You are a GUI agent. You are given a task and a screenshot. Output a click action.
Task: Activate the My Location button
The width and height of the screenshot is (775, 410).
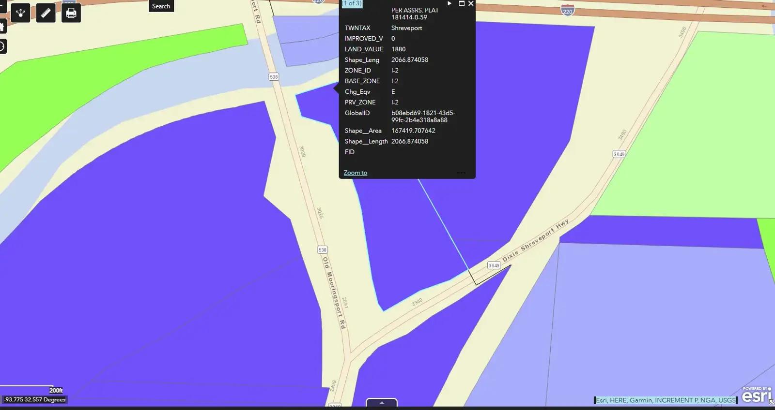point(2,46)
